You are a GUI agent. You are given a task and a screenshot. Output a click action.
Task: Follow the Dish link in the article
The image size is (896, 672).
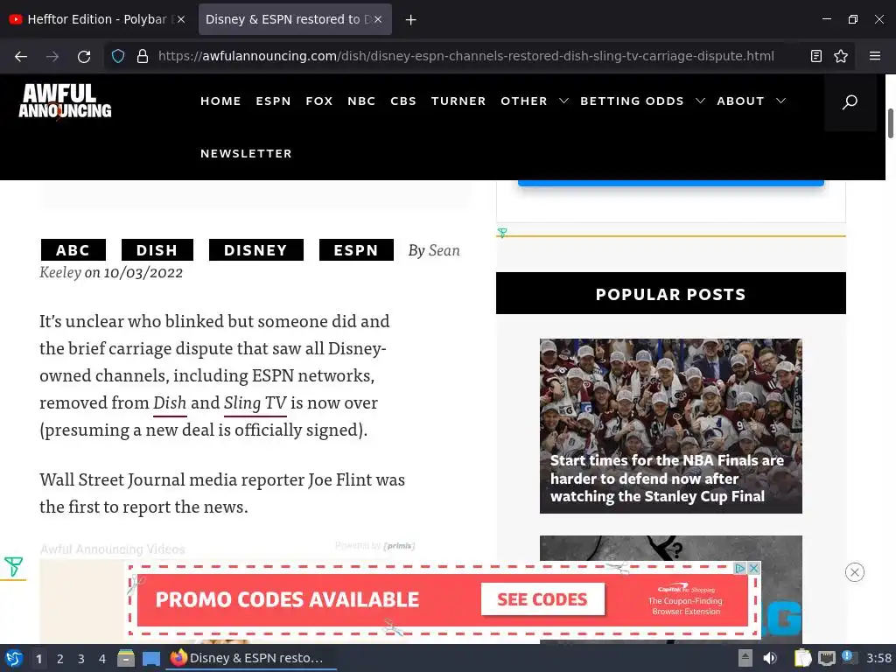170,402
